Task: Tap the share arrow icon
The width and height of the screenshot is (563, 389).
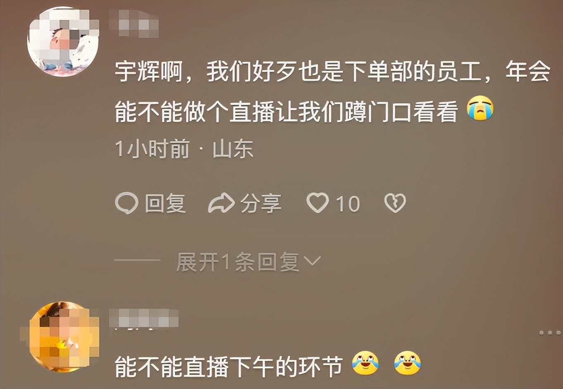Action: click(x=221, y=203)
